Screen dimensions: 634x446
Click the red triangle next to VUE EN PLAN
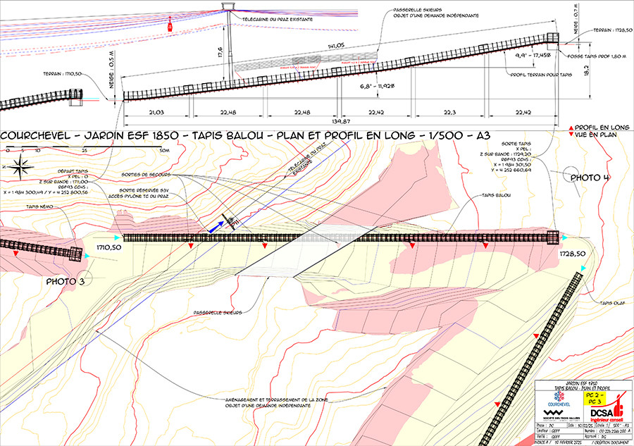(x=571, y=135)
